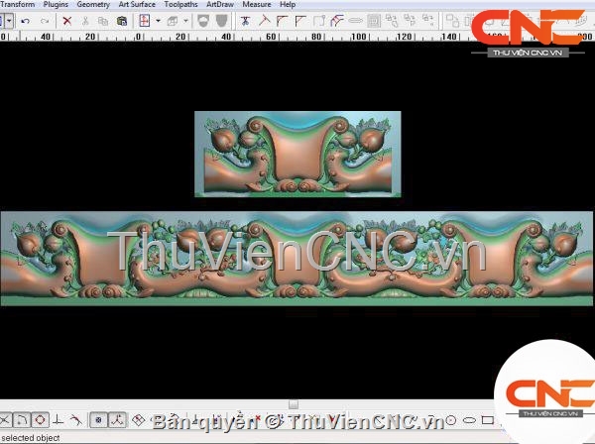Image resolution: width=595 pixels, height=444 pixels.
Task: Open the Geometry menu
Action: click(x=93, y=5)
